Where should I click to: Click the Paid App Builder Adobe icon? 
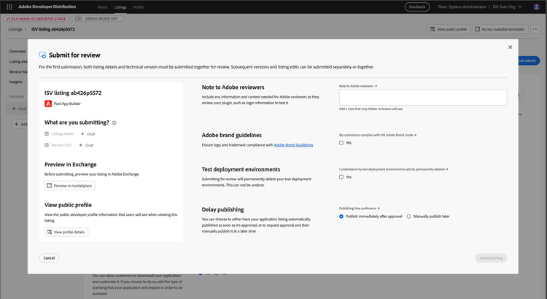[x=48, y=104]
